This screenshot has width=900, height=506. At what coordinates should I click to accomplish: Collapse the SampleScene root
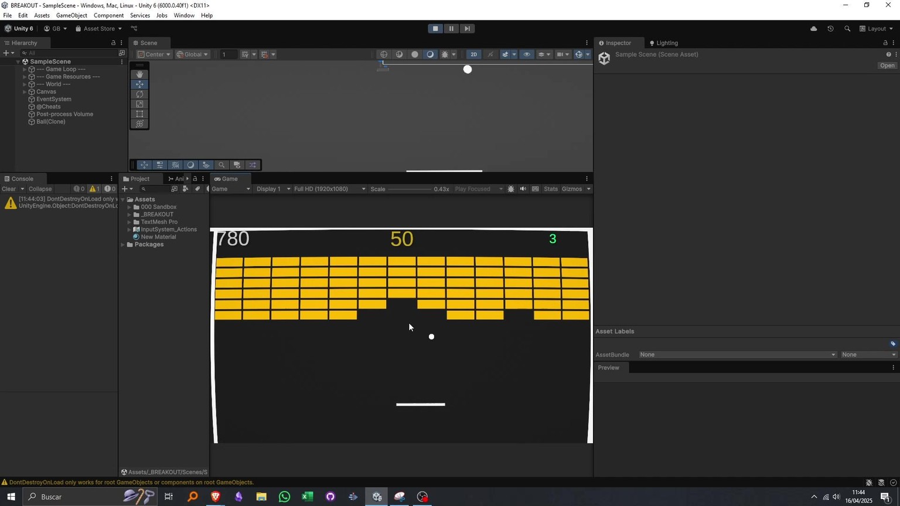pyautogui.click(x=18, y=61)
